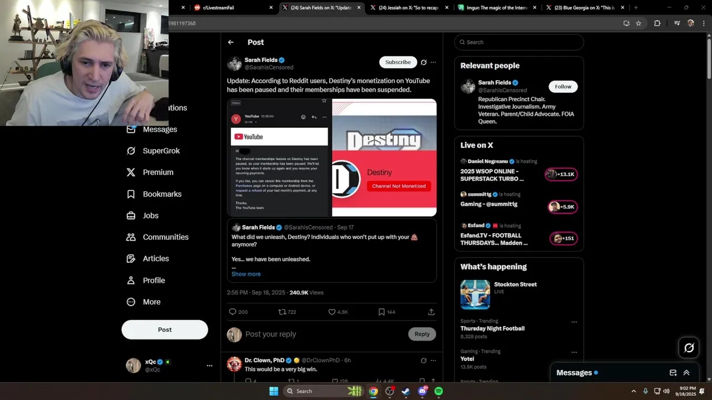
Task: Follow Sarah Fields in Relevant people
Action: pyautogui.click(x=563, y=87)
